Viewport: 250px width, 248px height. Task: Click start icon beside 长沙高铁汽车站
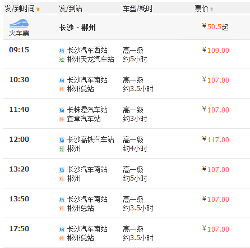62,140
